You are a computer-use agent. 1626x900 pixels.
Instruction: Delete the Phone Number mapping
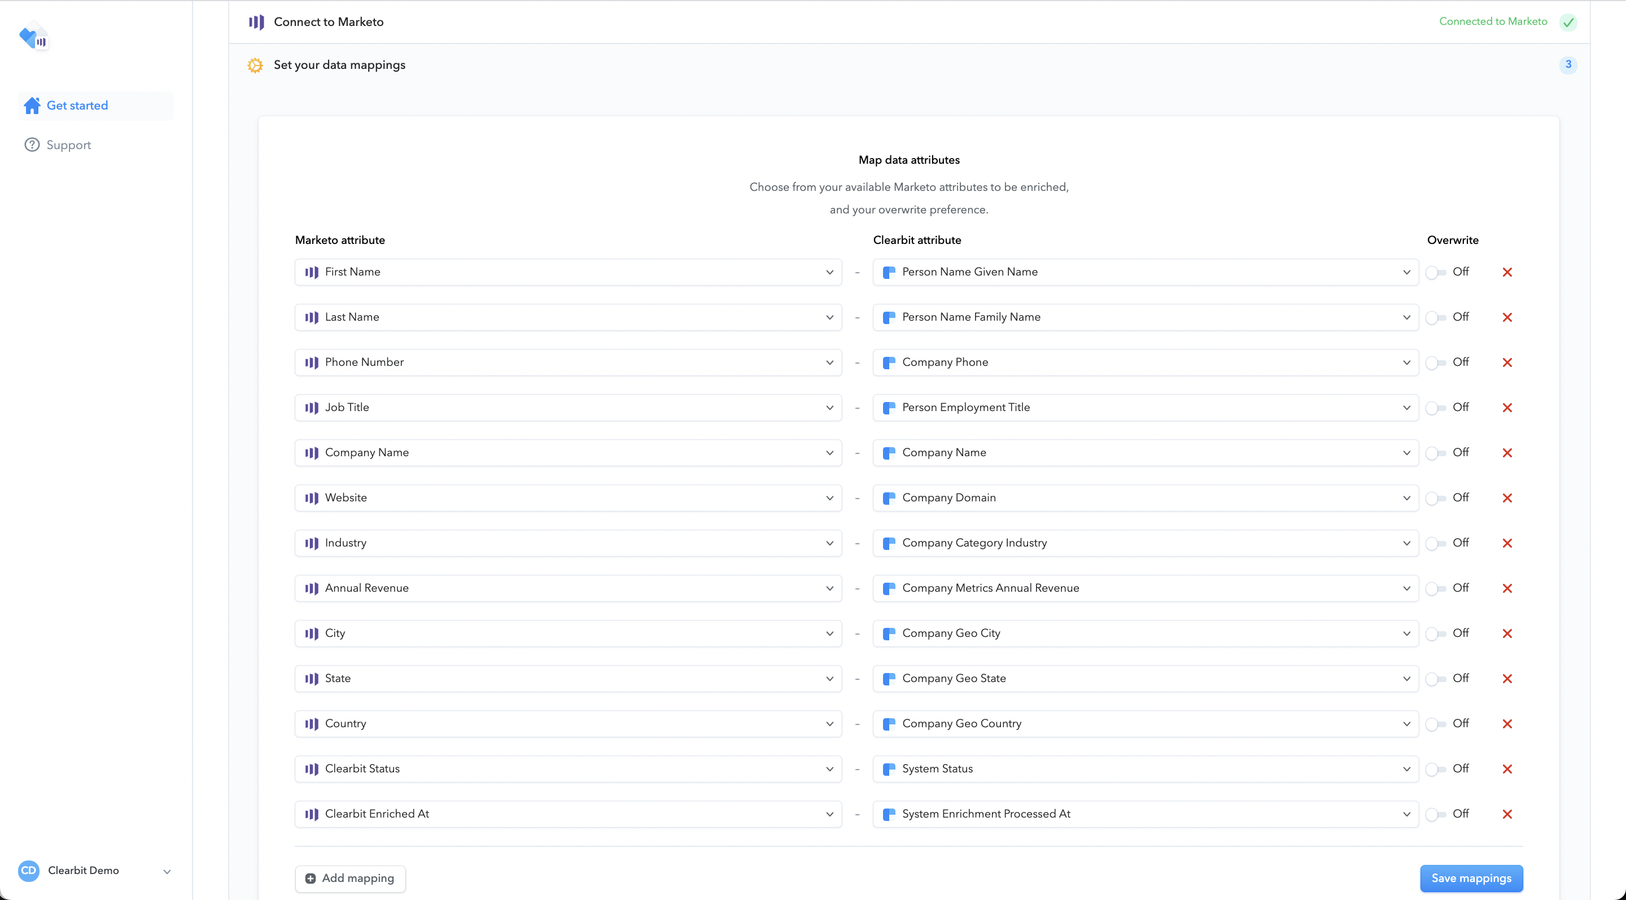(x=1507, y=362)
